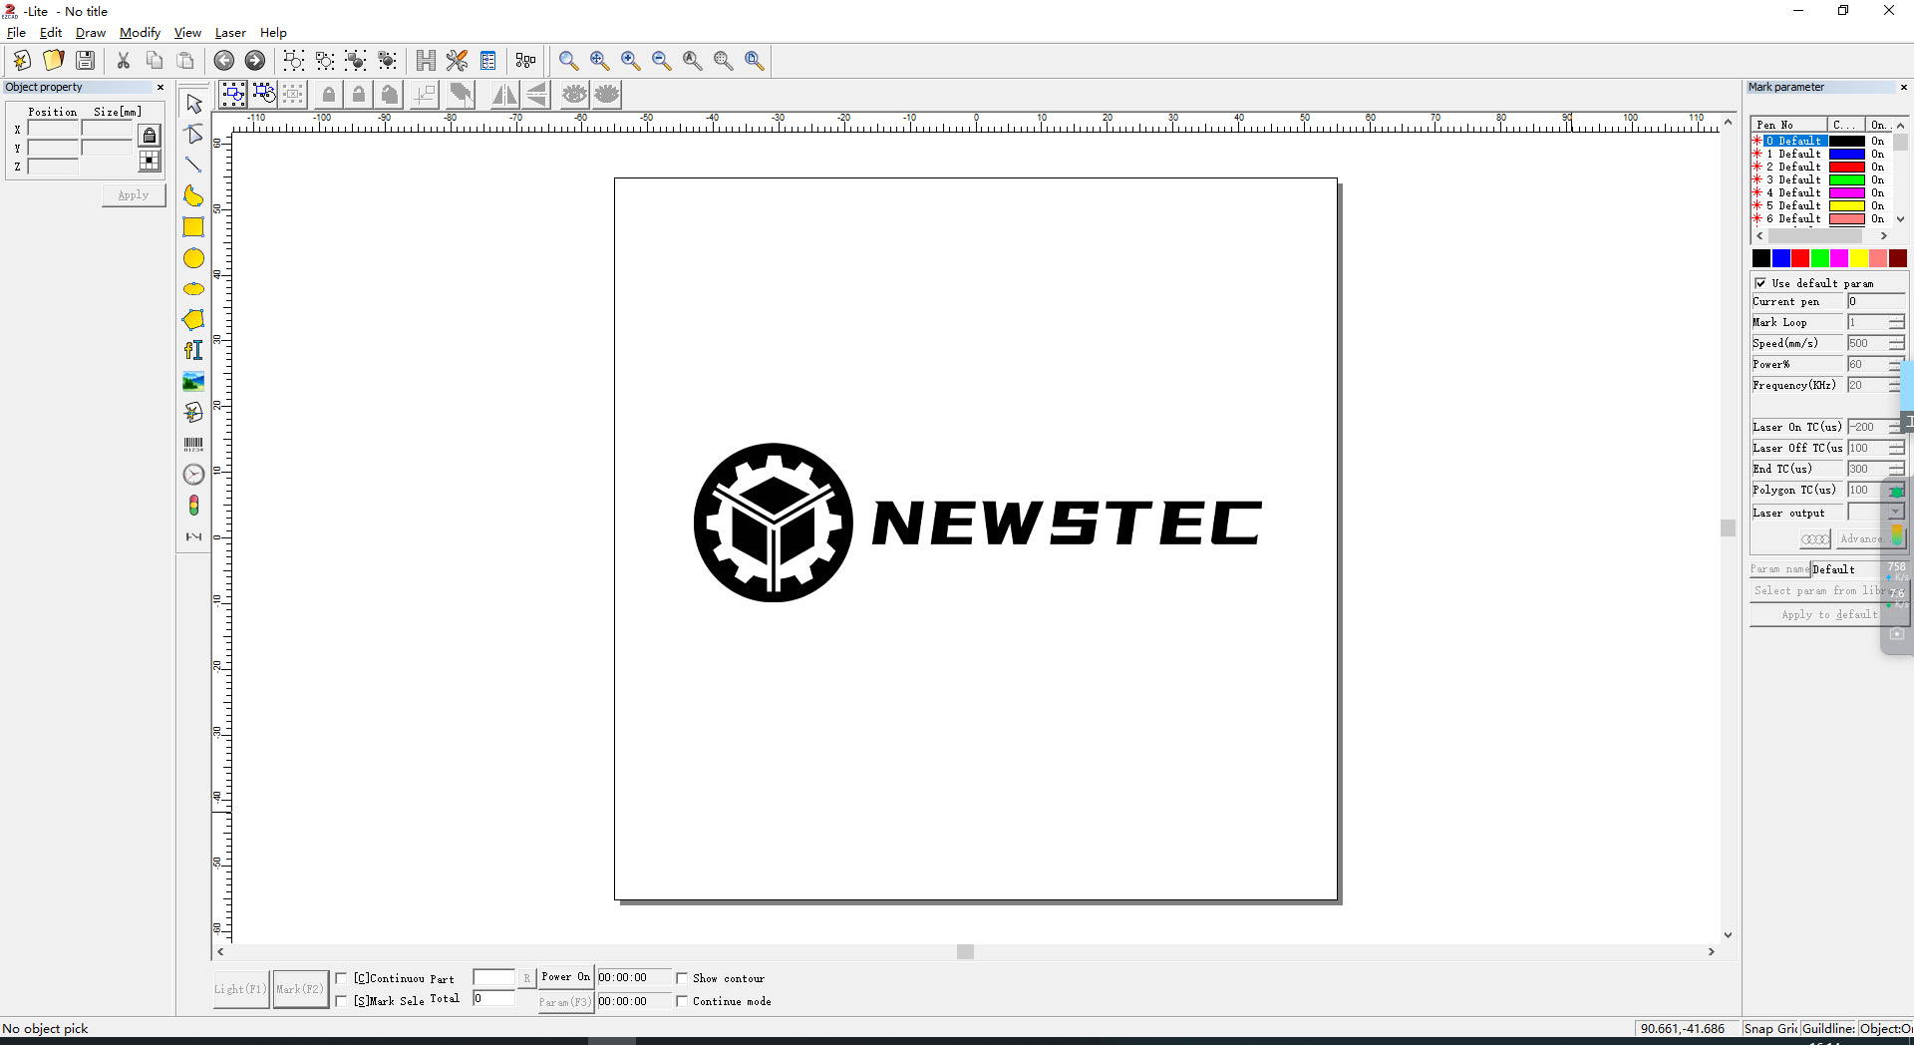Click the Redo right-arrow icon
The height and width of the screenshot is (1045, 1914).
[255, 61]
